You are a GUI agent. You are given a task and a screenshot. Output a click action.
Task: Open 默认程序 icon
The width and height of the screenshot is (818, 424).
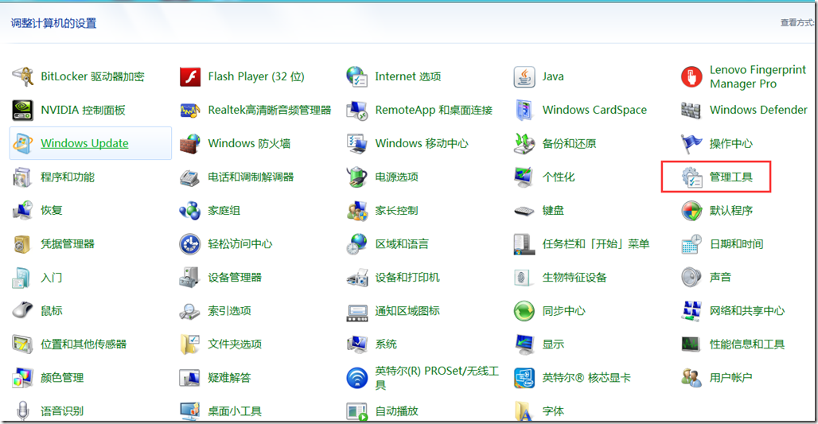click(691, 211)
